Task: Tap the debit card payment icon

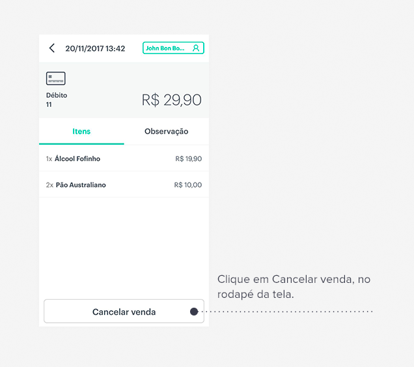Action: (56, 78)
